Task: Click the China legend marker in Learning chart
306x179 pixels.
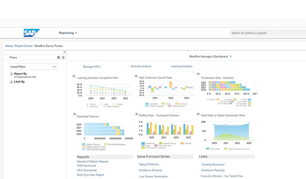Action: 87,104
